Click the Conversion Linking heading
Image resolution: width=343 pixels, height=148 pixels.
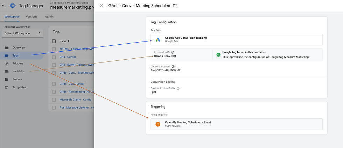point(163,82)
